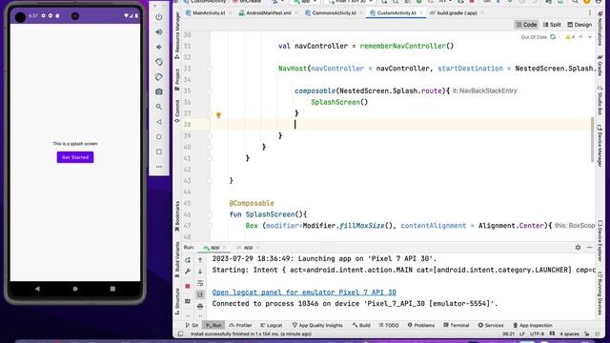Click the yellow lightbulb intention icon
Viewport: 610px width, 343px height.
[x=218, y=115]
